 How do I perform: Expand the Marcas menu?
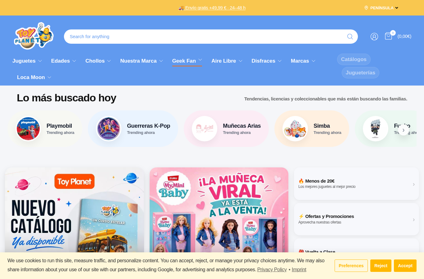coord(303,61)
